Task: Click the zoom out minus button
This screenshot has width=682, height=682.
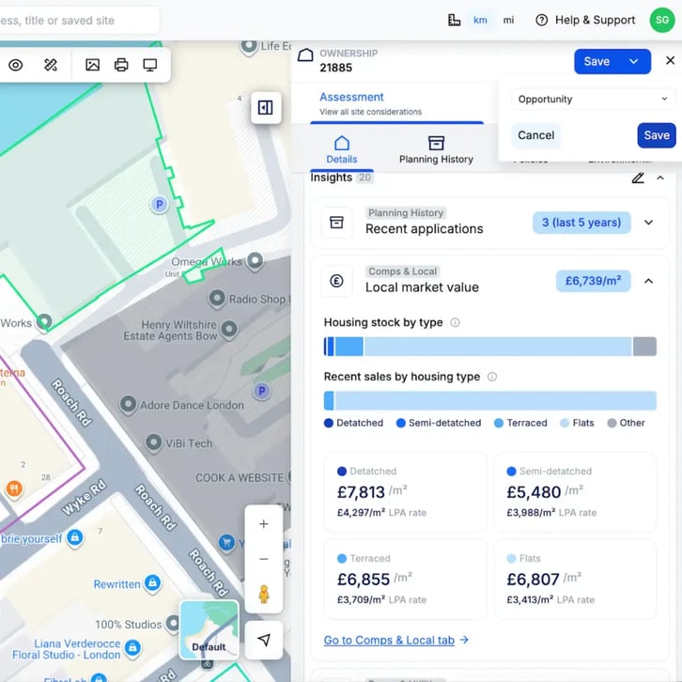Action: coord(263,559)
